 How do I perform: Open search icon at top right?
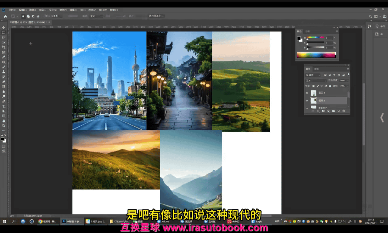click(371, 17)
